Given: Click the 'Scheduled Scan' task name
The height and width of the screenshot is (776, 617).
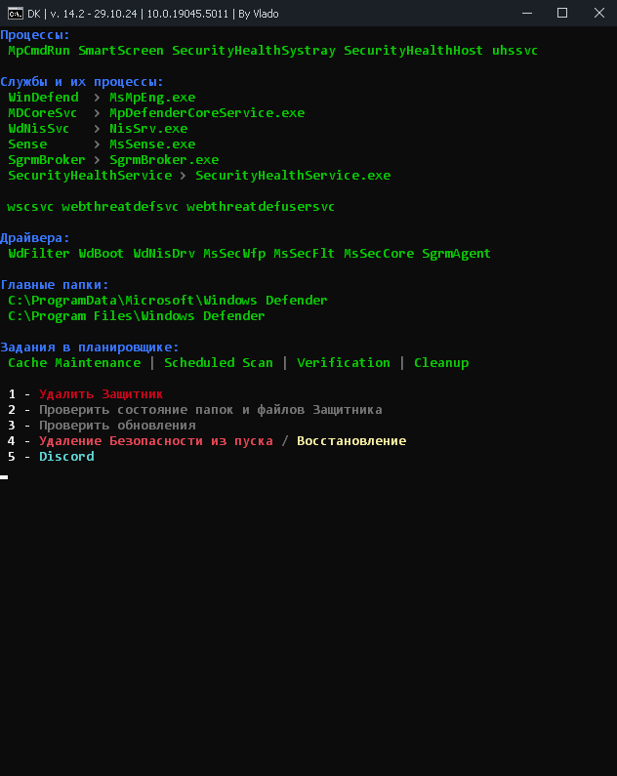Looking at the screenshot, I should [219, 363].
